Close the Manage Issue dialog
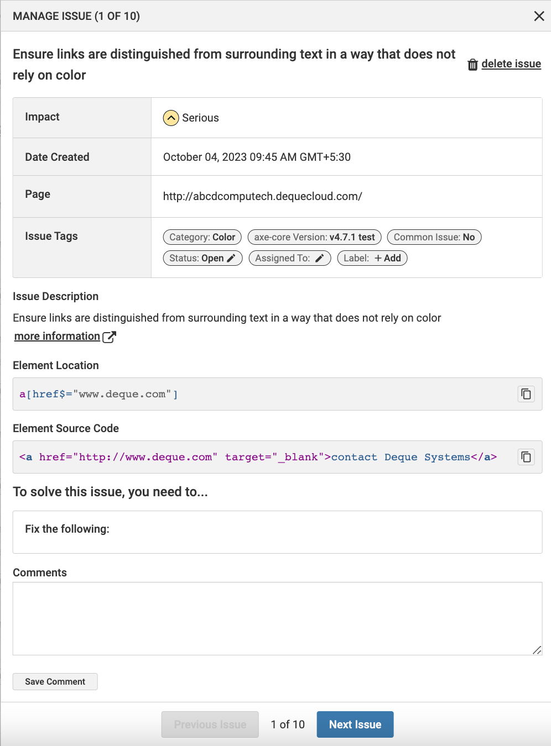 point(539,16)
